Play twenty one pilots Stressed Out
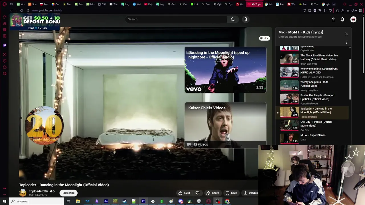 click(x=312, y=73)
